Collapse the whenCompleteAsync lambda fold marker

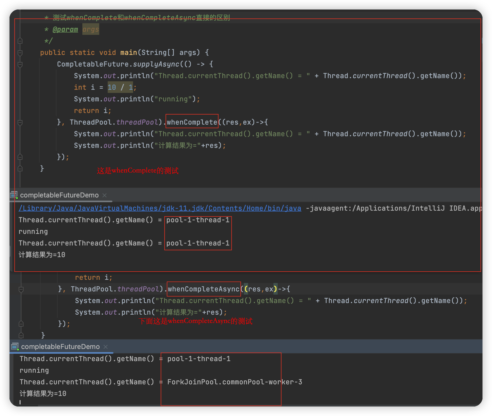tap(21, 289)
